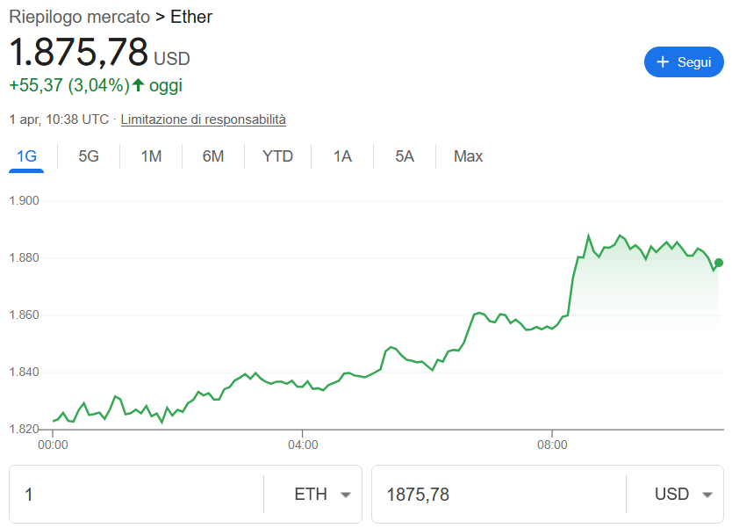Click the green endpoint dot on chart
732x528 pixels.
(719, 263)
